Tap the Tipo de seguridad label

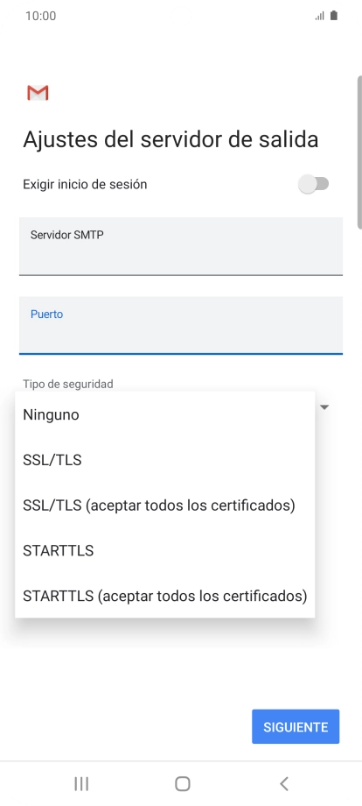click(x=68, y=384)
